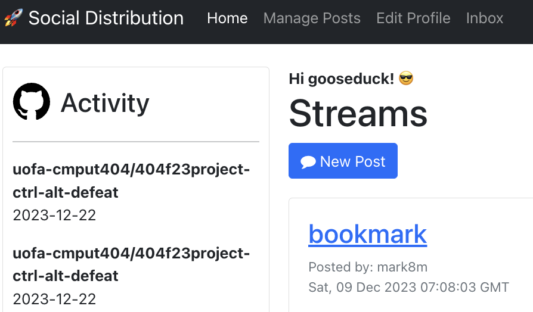
Task: Select Edit Profile in navbar
Action: (x=413, y=18)
